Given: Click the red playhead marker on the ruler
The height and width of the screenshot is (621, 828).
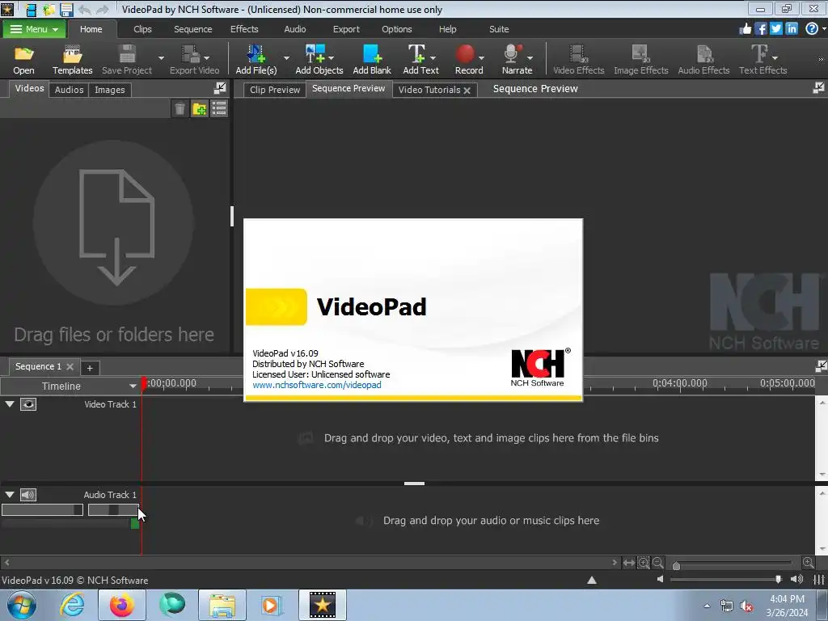Looking at the screenshot, I should 144,383.
